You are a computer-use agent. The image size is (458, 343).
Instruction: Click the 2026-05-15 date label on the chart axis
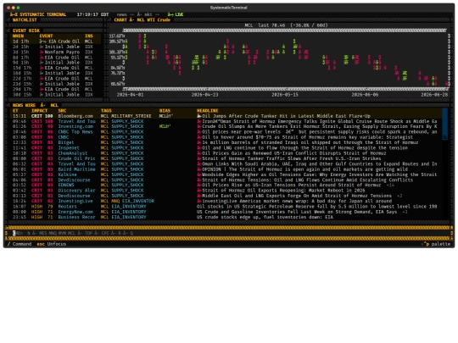point(285,95)
